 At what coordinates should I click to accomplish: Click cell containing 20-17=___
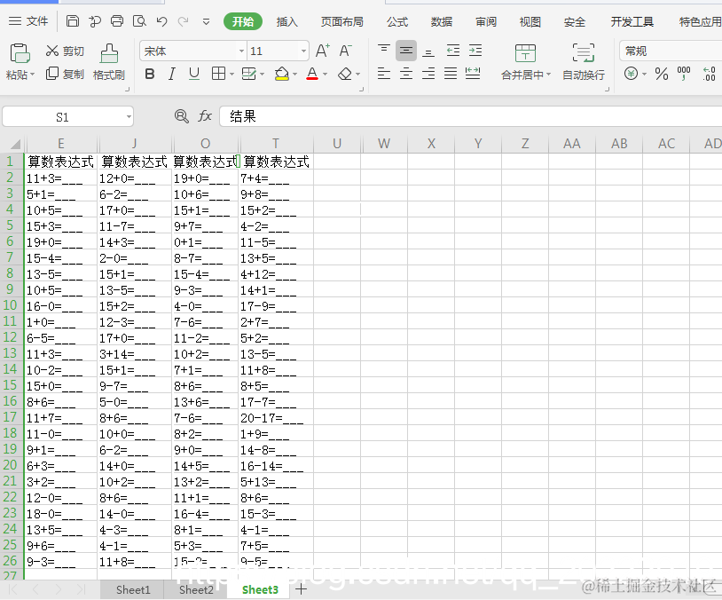(276, 418)
